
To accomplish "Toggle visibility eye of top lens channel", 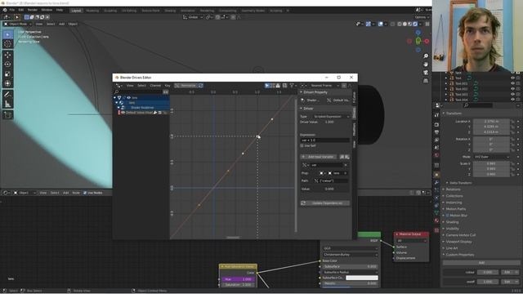I will click(x=128, y=98).
